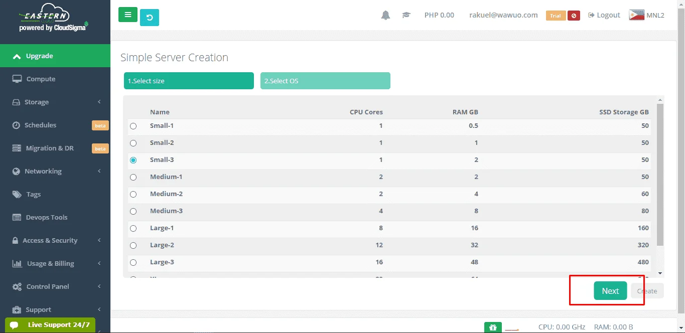Click the table scrollbar down arrow
685x333 pixels.
[660, 273]
